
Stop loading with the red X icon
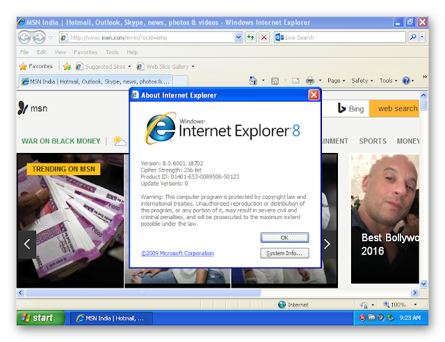pos(264,38)
